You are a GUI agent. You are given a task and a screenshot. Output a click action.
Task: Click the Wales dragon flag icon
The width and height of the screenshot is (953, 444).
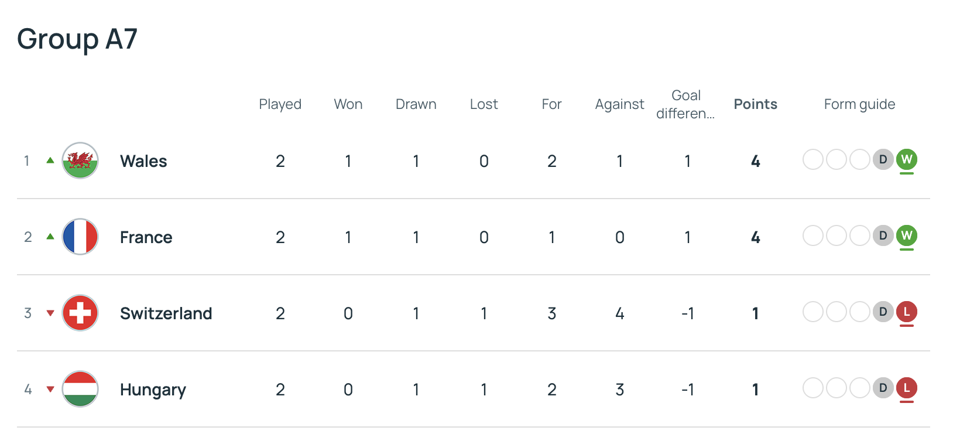(x=80, y=160)
